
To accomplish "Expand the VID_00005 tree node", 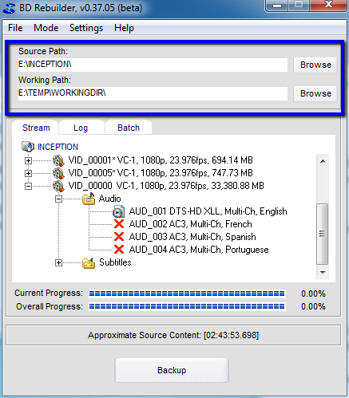I will 28,173.
